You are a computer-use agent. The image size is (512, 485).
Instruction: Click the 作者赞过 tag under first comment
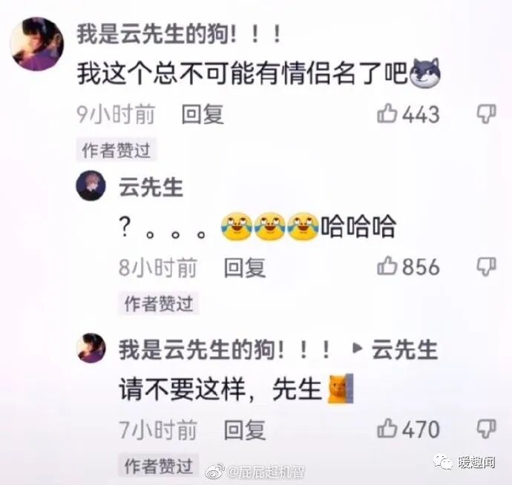[116, 150]
